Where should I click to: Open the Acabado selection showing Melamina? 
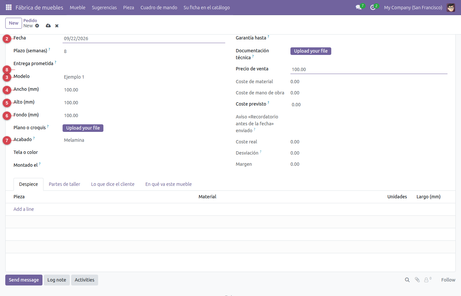click(144, 140)
